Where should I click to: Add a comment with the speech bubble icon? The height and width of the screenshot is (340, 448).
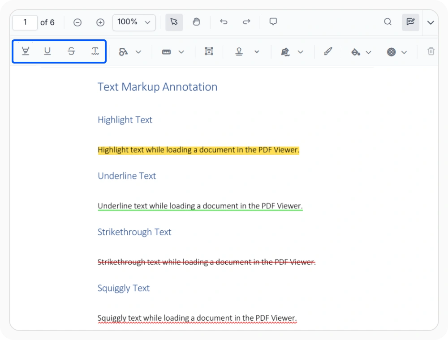click(273, 21)
